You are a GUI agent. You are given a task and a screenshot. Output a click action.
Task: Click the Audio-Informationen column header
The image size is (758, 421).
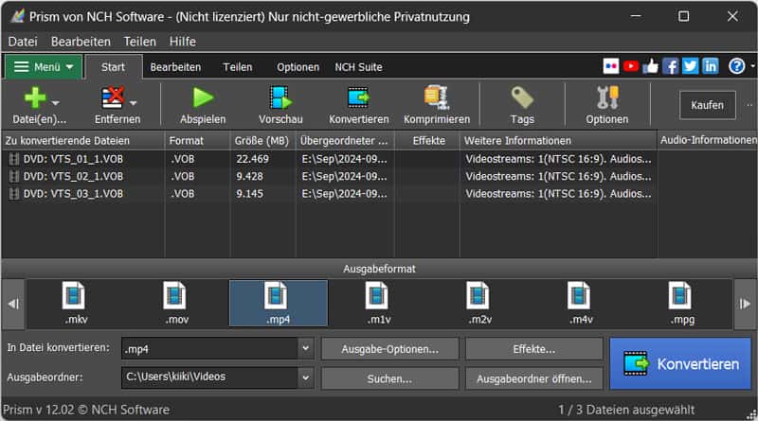(x=708, y=140)
